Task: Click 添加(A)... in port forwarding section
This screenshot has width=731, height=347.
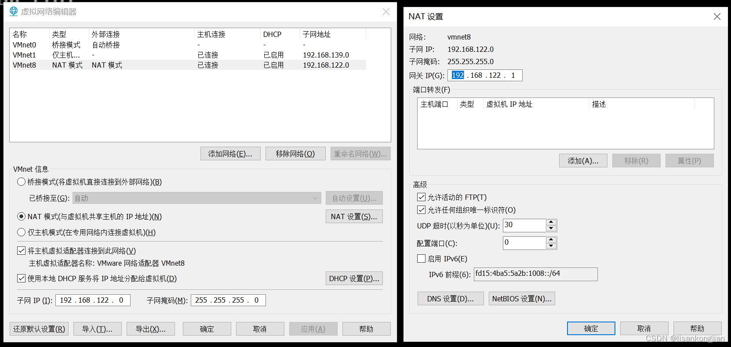Action: (x=583, y=161)
